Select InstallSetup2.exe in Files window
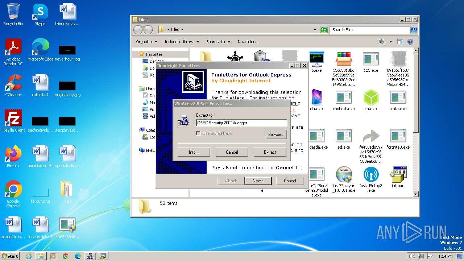464x261 pixels. [371, 179]
